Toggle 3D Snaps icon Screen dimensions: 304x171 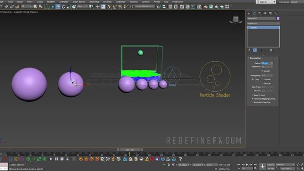[x=109, y=7]
